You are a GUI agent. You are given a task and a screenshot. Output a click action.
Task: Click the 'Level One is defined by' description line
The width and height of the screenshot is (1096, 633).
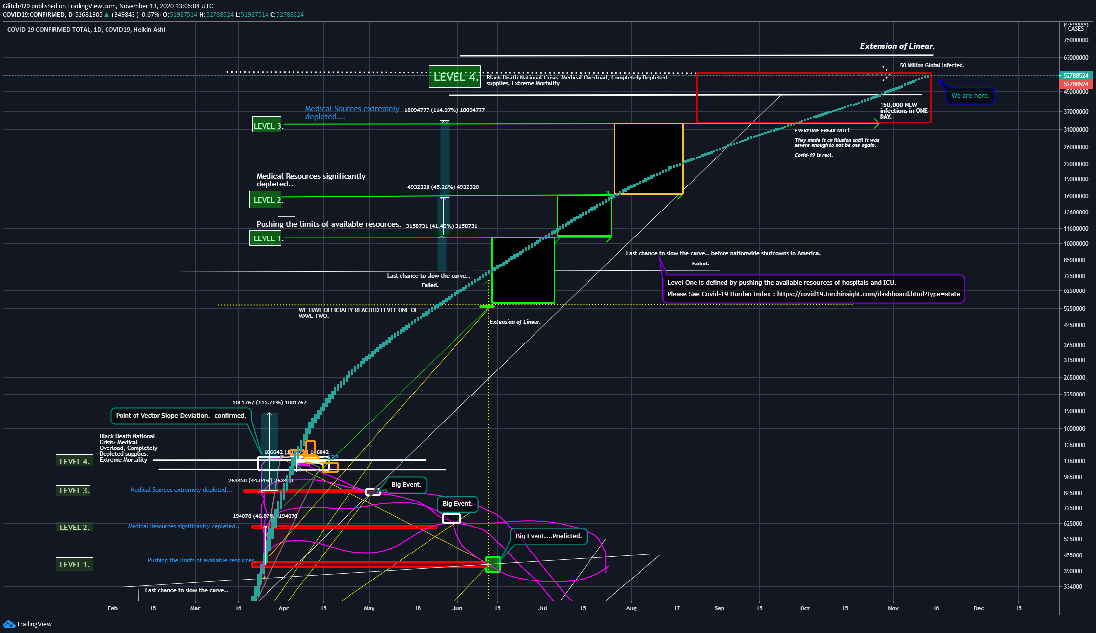781,283
